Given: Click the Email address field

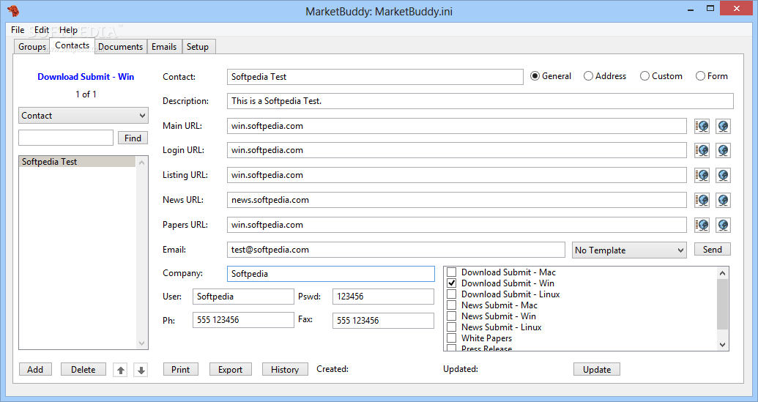Looking at the screenshot, I should (x=396, y=250).
